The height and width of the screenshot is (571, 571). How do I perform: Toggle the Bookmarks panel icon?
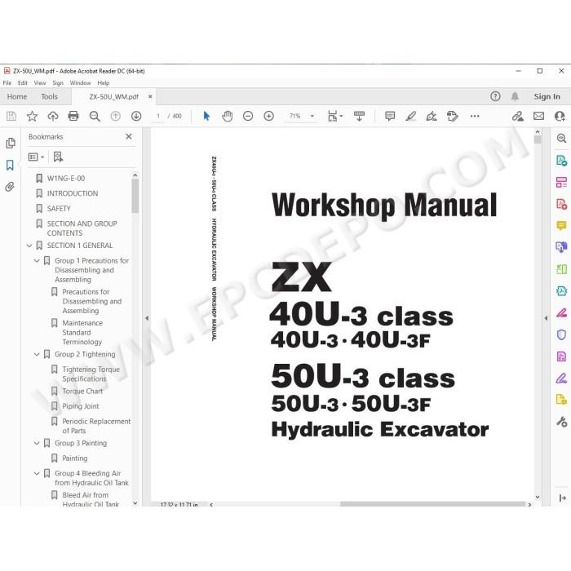pos(10,165)
